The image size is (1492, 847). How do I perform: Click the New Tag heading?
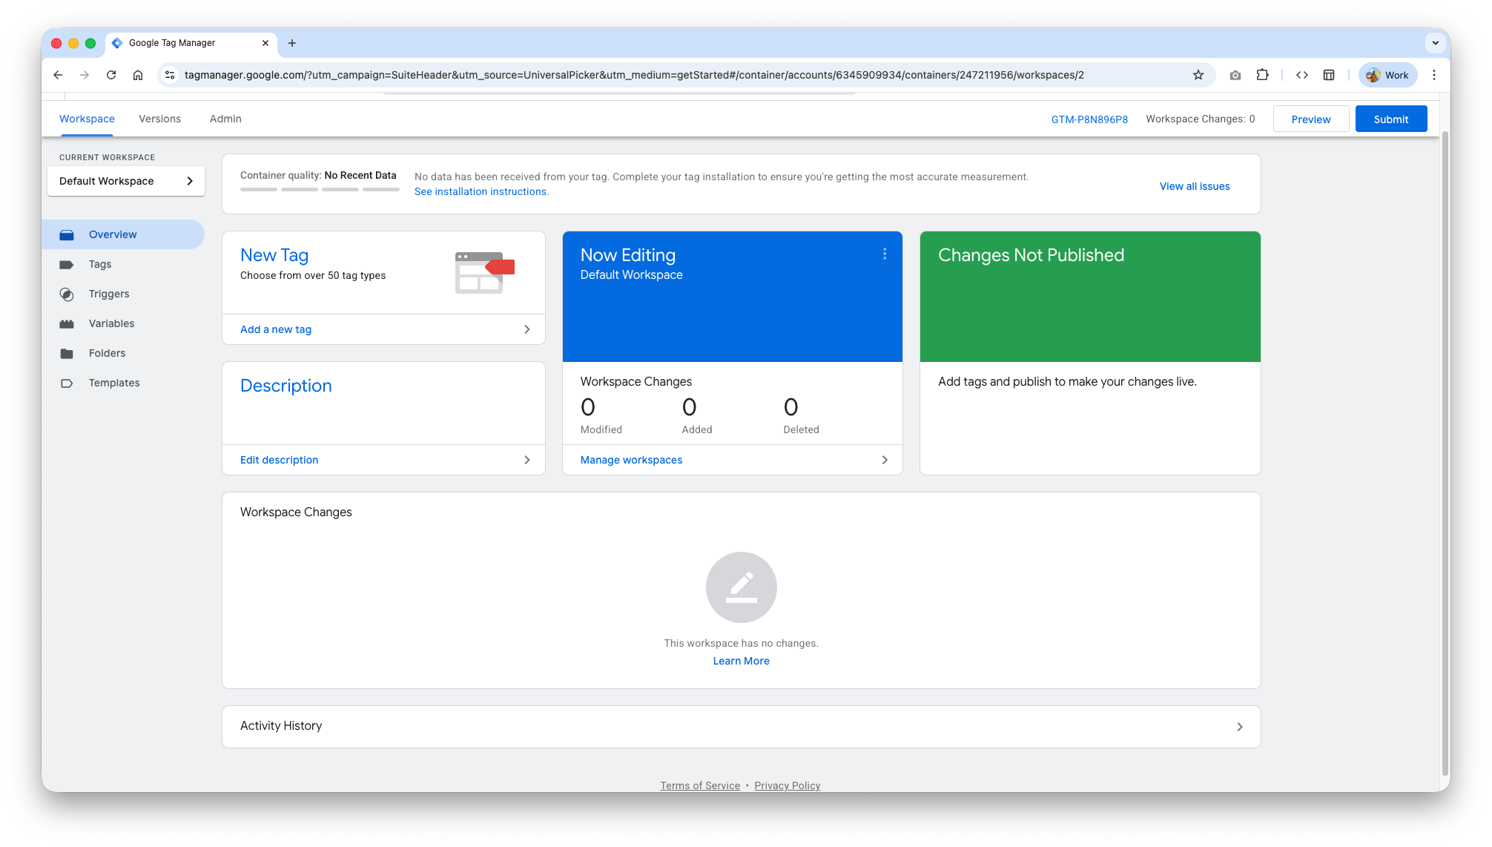274,255
